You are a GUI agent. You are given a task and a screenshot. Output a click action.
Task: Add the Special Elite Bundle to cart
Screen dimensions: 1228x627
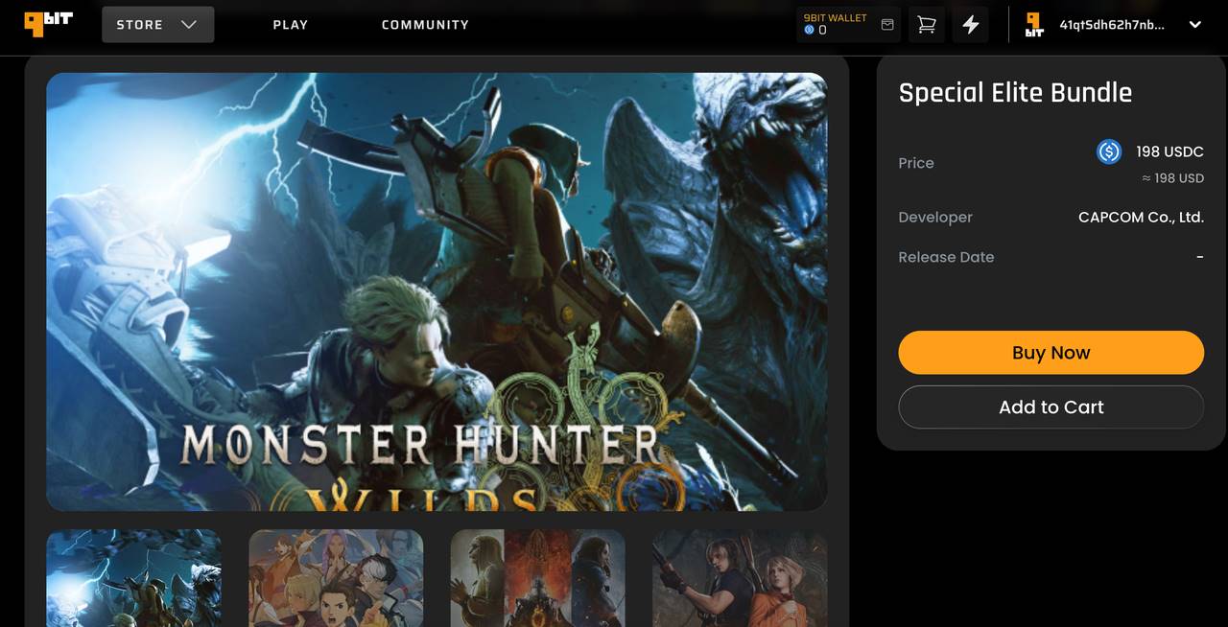1051,406
